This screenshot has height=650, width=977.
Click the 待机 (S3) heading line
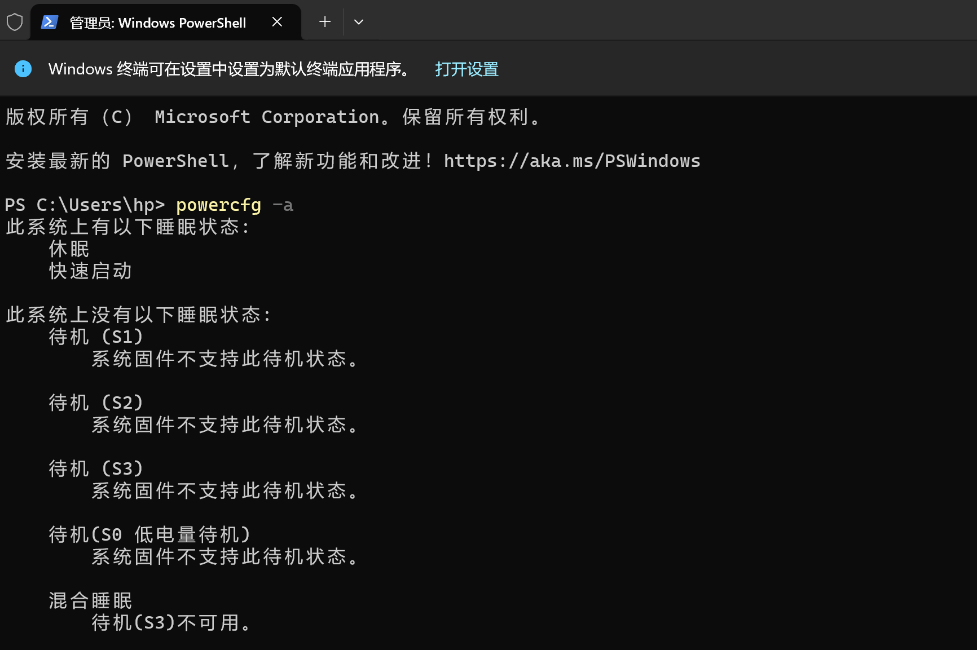tap(96, 469)
